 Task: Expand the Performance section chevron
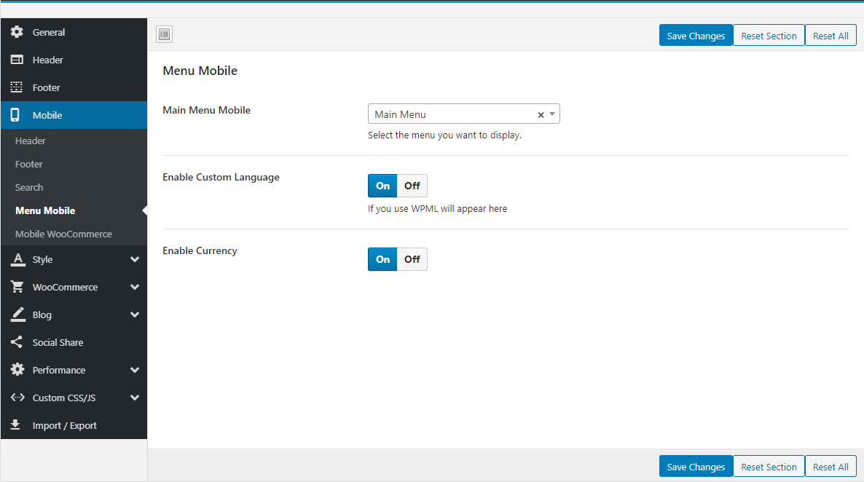(x=134, y=370)
